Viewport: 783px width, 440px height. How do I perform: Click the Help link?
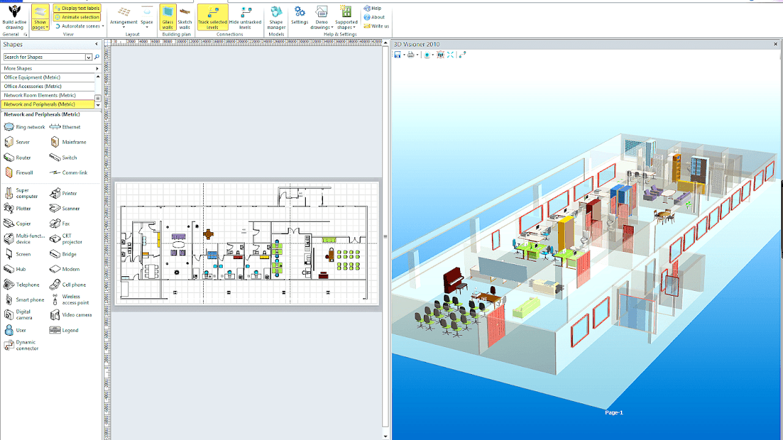point(373,9)
